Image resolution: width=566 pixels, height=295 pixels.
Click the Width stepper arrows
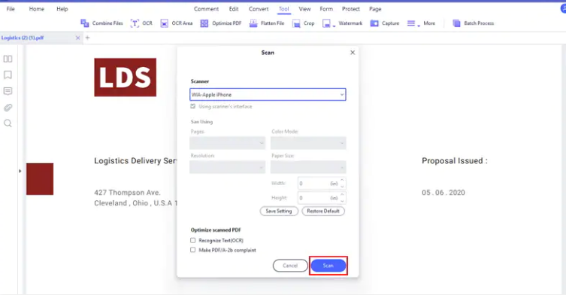[x=342, y=184]
